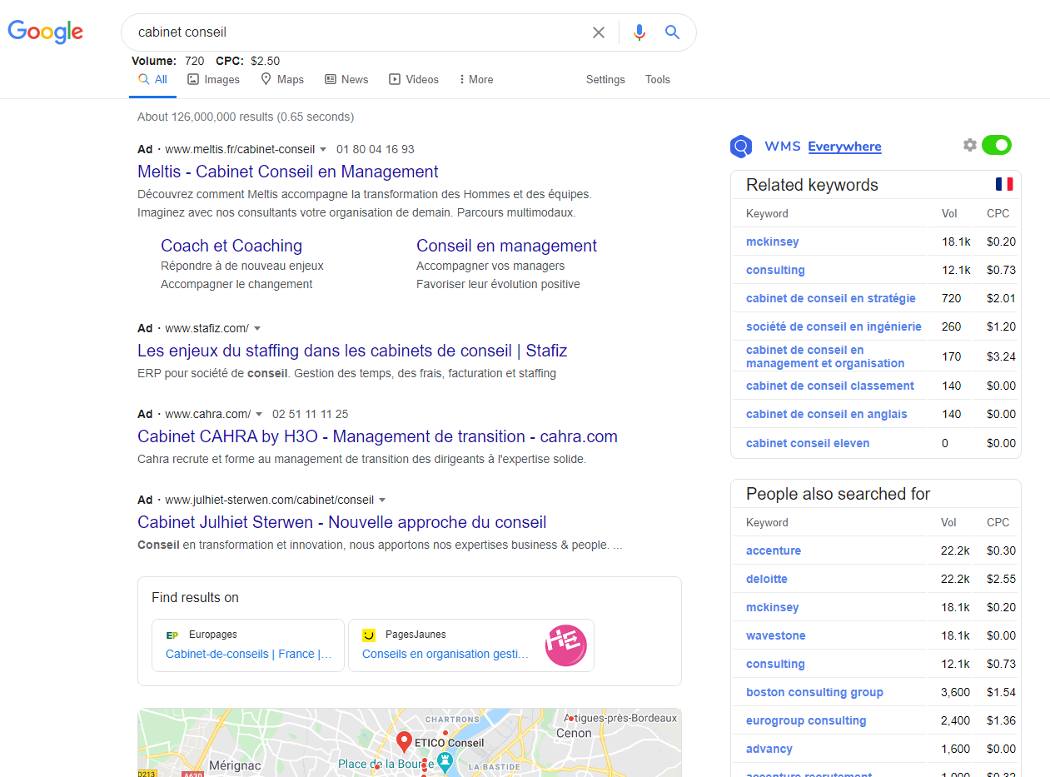This screenshot has width=1050, height=777.
Task: Open Meltis - Cabinet Conseil en Management ad
Action: [288, 172]
